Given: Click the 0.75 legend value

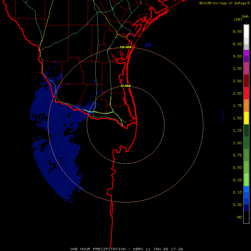Looking at the screenshot, I should 237,155.
